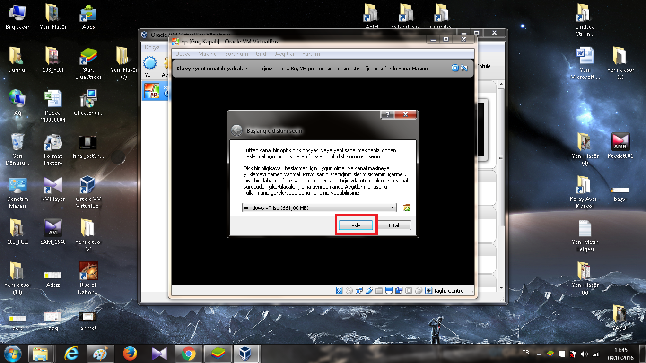Select the Kaydet001 AMR file icon

620,146
